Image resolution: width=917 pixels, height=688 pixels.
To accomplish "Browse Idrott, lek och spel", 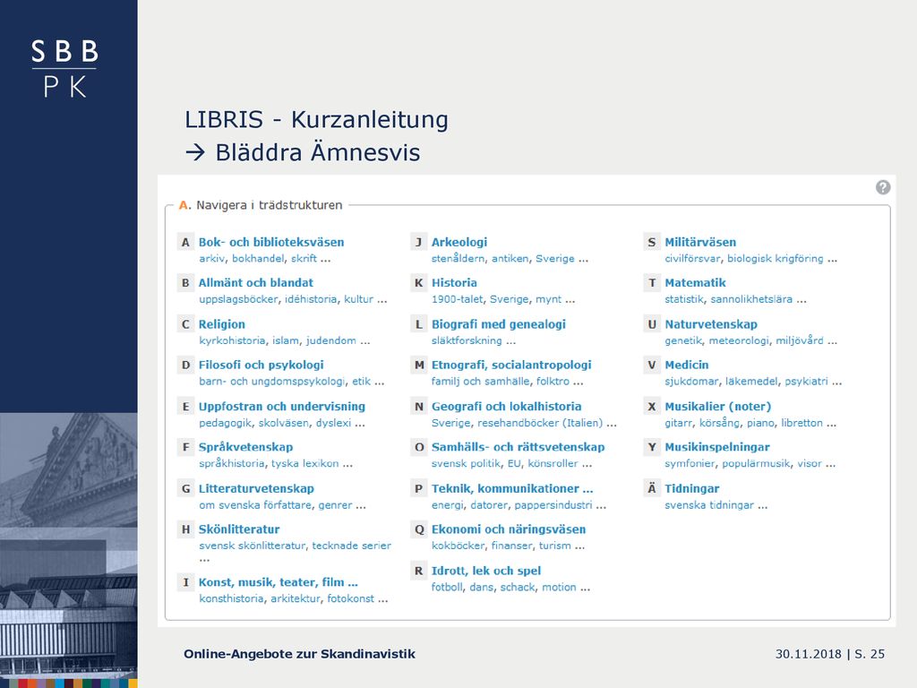I will (x=486, y=571).
